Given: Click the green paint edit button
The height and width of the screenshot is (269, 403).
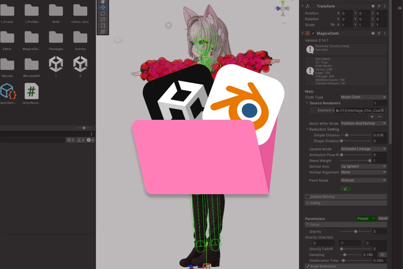Looking at the screenshot, I should [345, 189].
